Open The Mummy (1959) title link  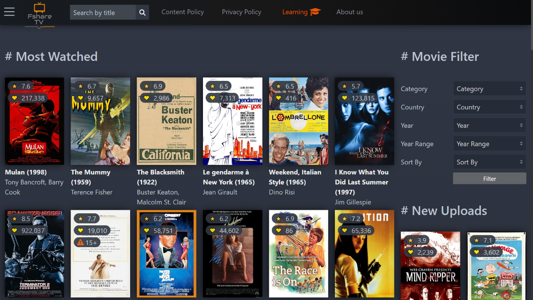(91, 177)
